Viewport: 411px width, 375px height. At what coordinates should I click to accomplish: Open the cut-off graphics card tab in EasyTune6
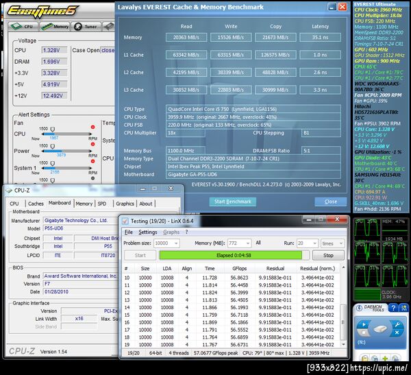pyautogui.click(x=109, y=27)
